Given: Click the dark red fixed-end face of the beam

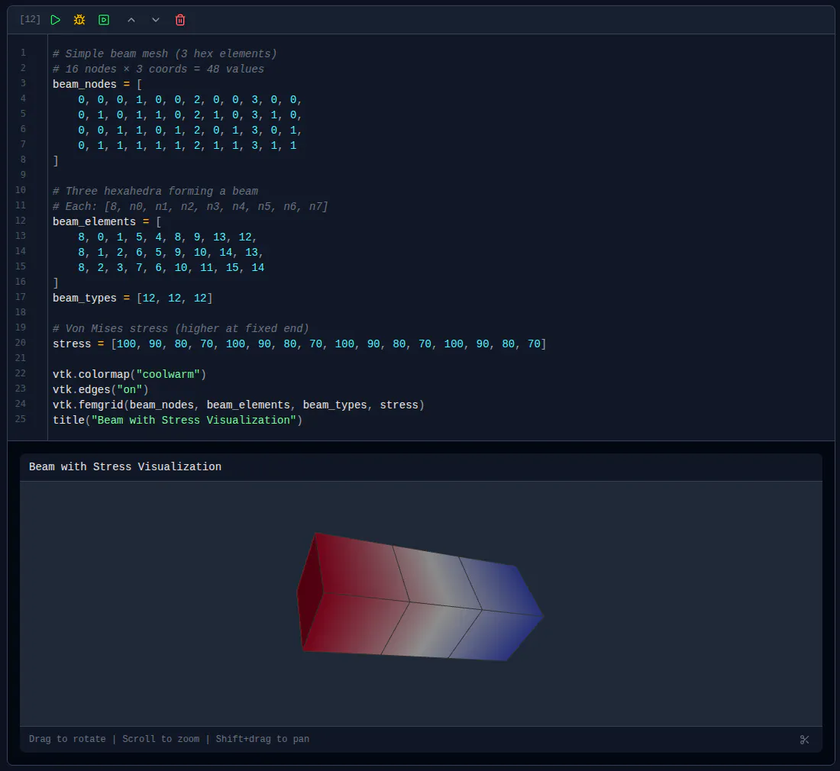Looking at the screenshot, I should coord(310,592).
